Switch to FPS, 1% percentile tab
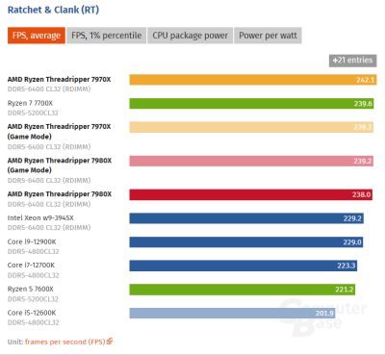Viewport: 385px width, 355px height. tap(107, 36)
